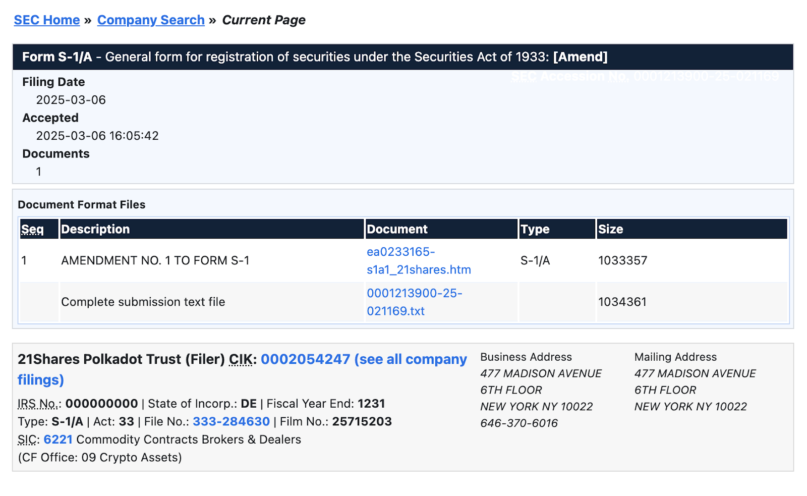
Task: Click the Current Page breadcrumb item
Action: point(263,20)
